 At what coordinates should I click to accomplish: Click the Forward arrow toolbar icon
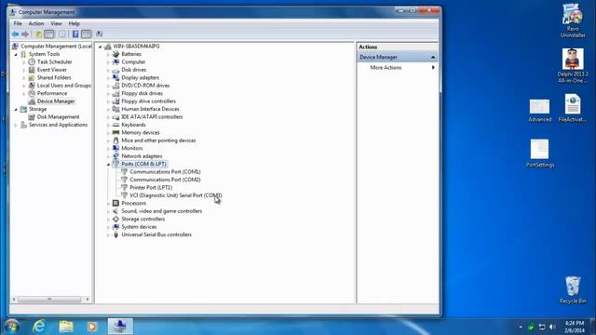click(x=25, y=34)
